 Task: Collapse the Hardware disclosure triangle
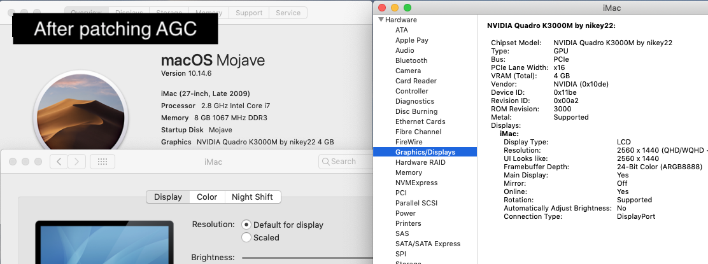[380, 20]
